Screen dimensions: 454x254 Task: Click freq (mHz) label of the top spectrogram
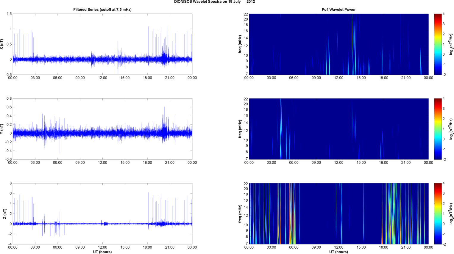click(x=240, y=44)
